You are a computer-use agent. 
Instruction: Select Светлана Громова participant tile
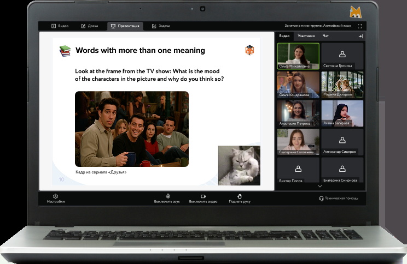pos(342,56)
